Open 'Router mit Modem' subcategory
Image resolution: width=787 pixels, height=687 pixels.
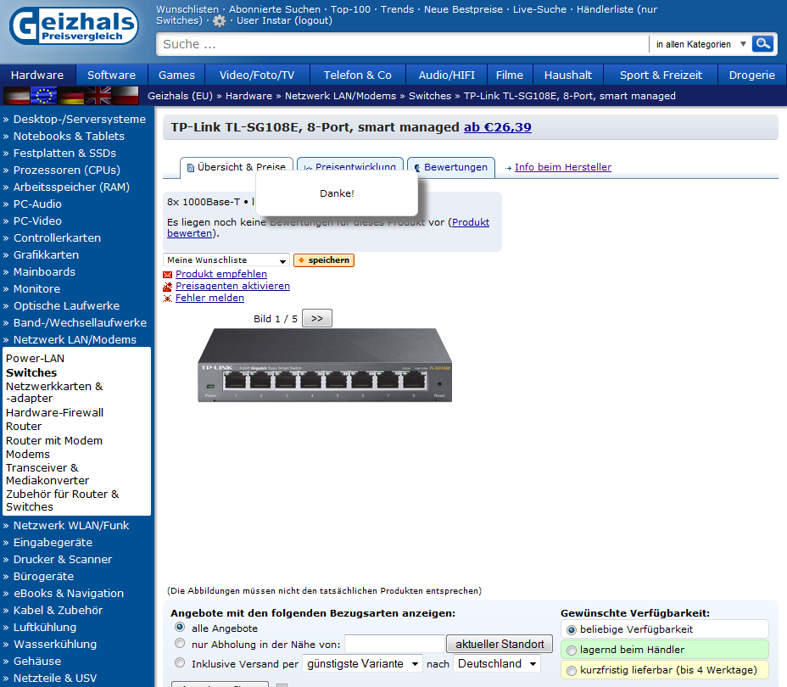click(54, 440)
